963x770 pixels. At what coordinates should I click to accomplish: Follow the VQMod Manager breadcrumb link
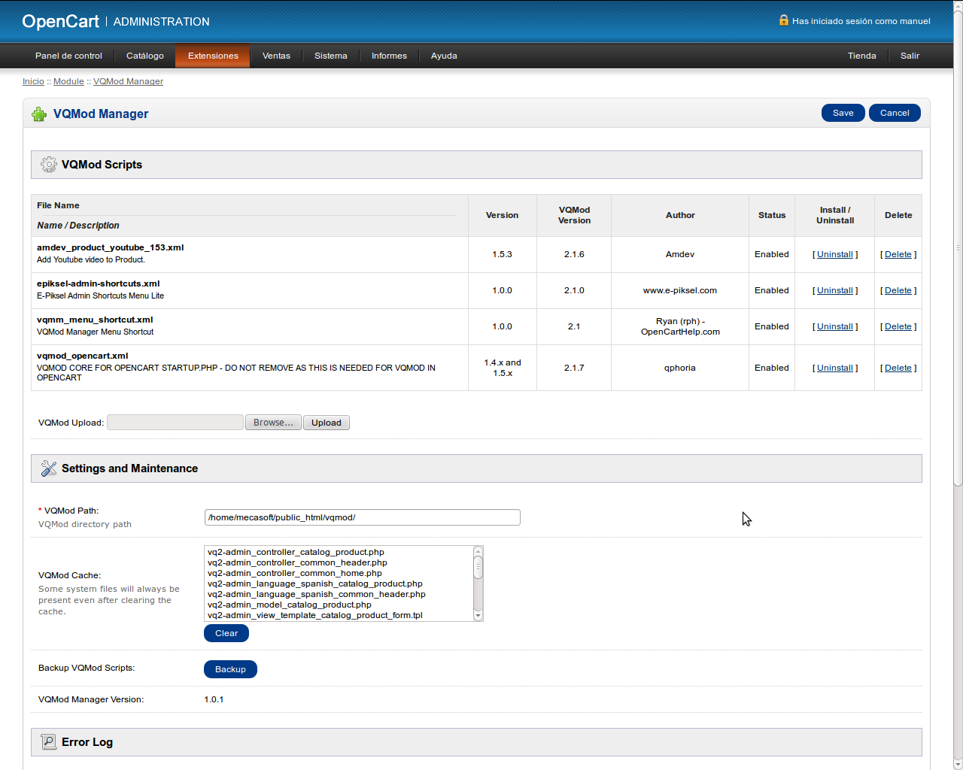(x=128, y=81)
